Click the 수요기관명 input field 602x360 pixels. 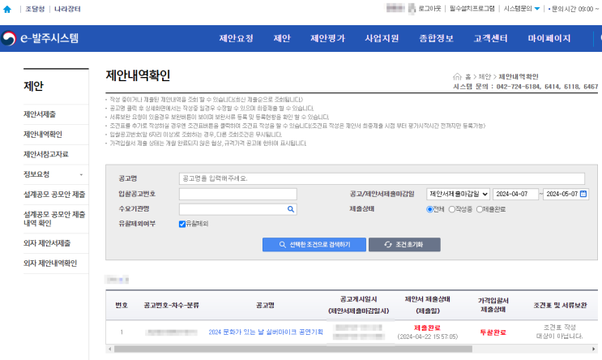[237, 209]
